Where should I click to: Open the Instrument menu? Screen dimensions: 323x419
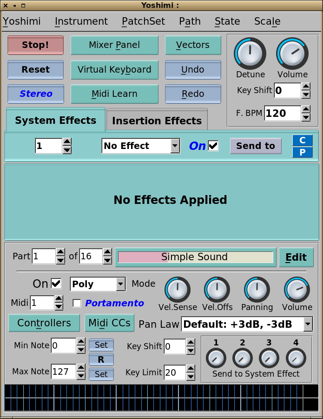[x=81, y=21]
